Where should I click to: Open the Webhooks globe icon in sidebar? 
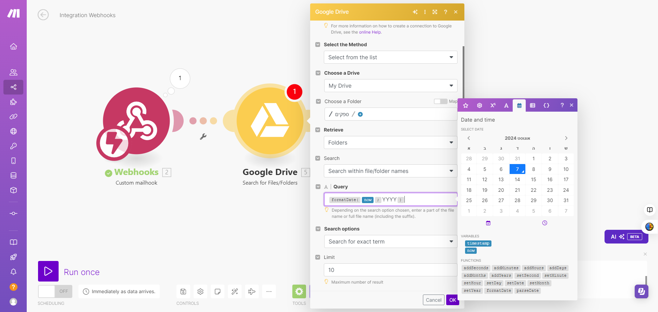pyautogui.click(x=13, y=131)
